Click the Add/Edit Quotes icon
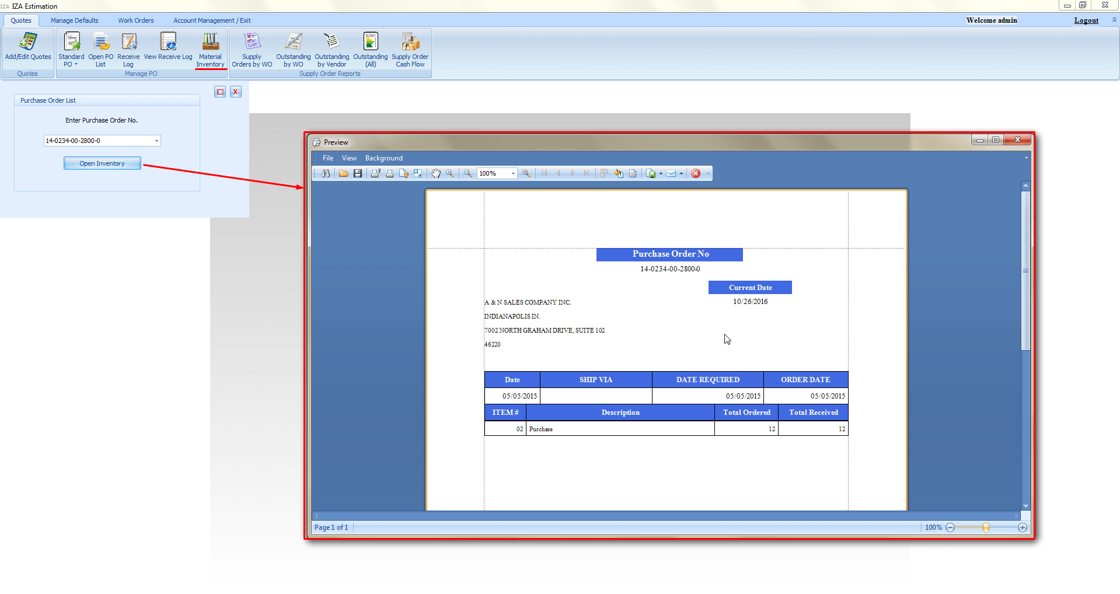Screen dimensions: 1120x594 (28, 50)
